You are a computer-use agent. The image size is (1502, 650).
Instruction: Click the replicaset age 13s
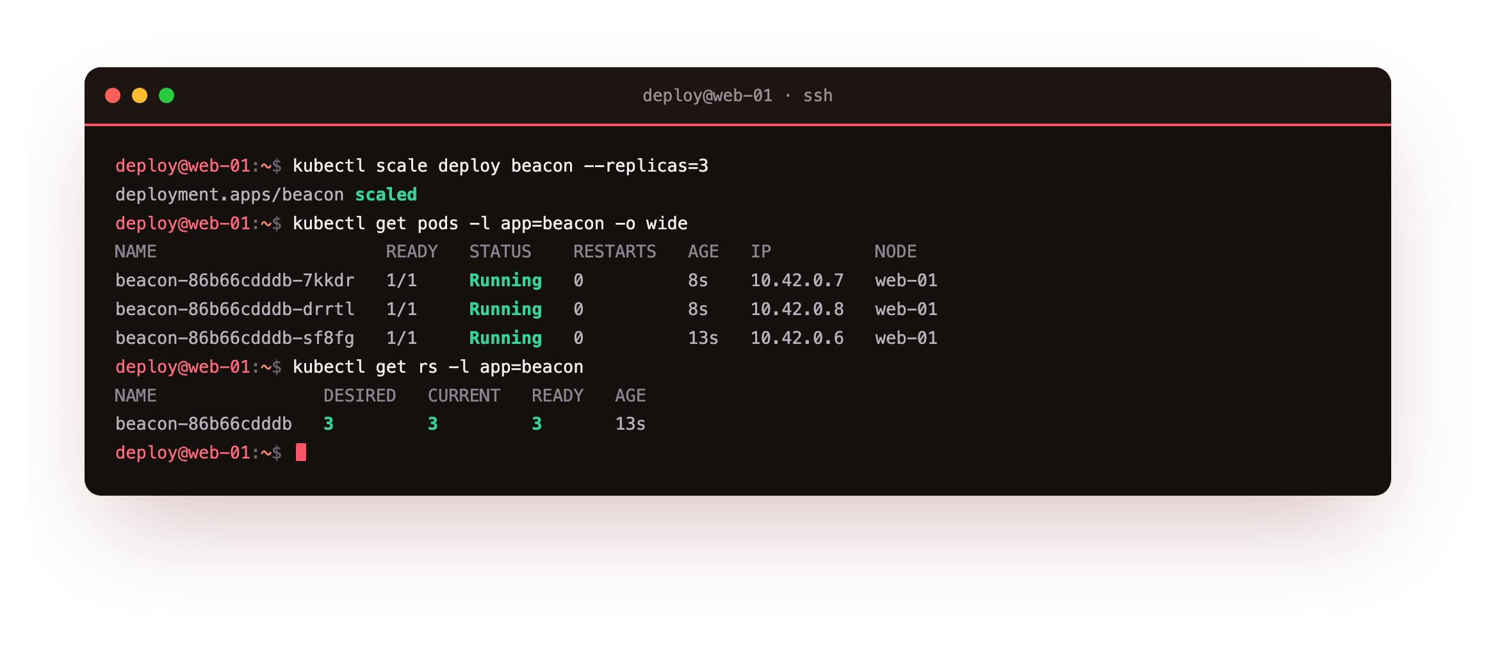click(630, 424)
